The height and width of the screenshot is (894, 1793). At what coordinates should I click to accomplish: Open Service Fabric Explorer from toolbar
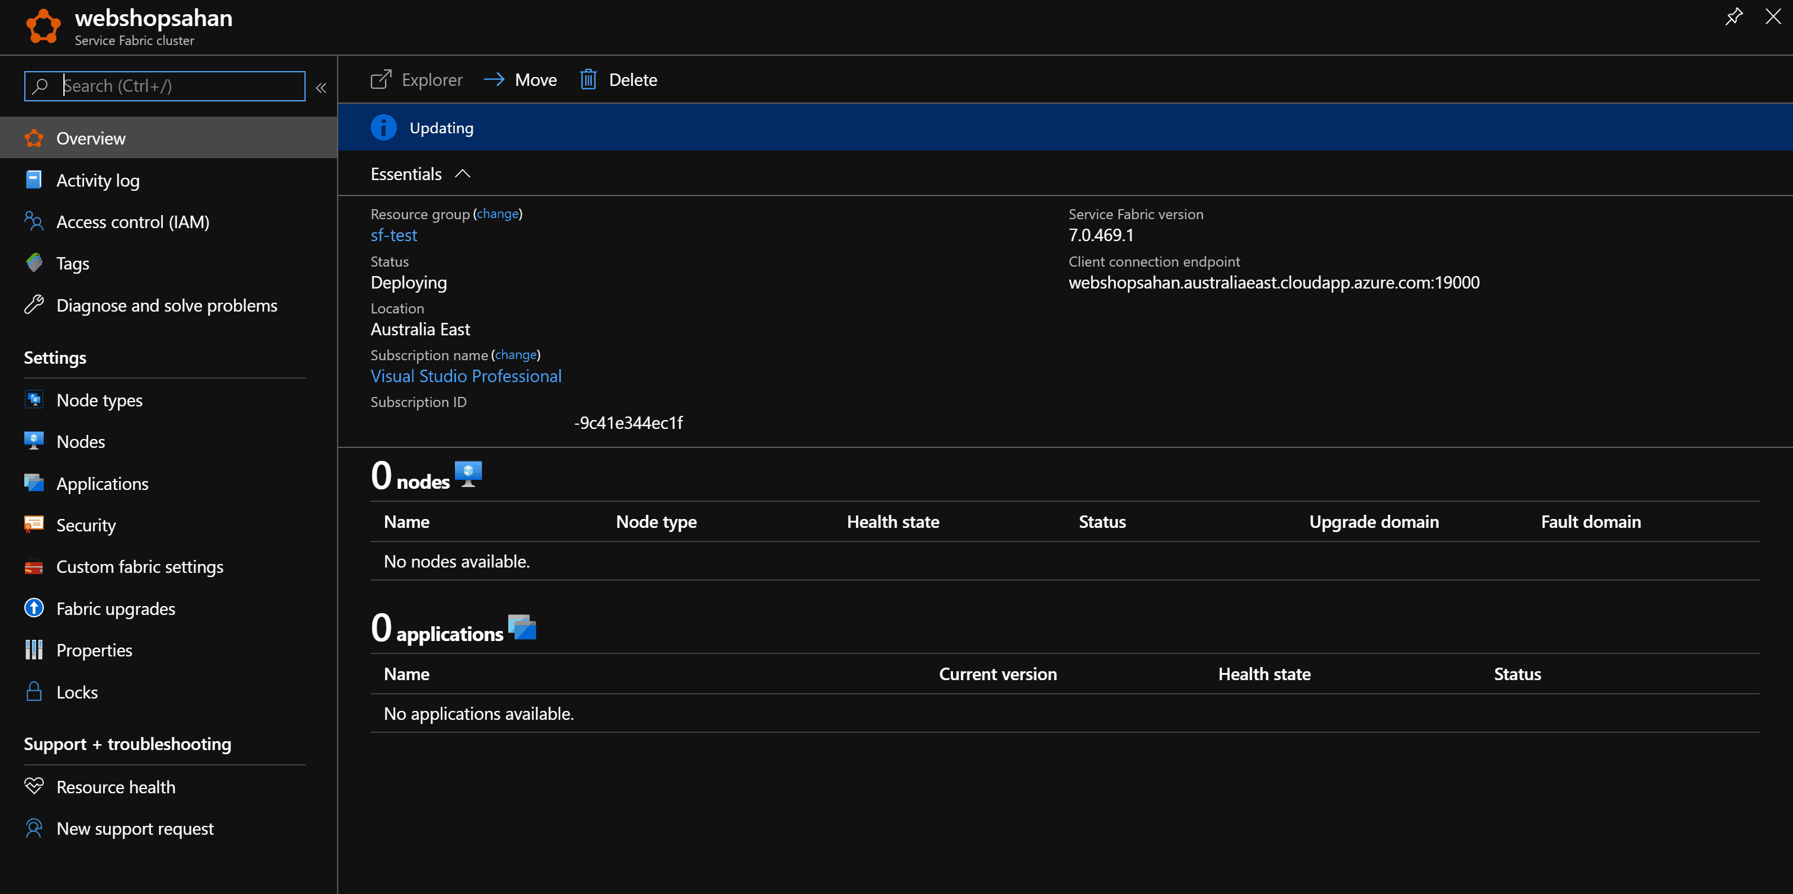click(416, 79)
